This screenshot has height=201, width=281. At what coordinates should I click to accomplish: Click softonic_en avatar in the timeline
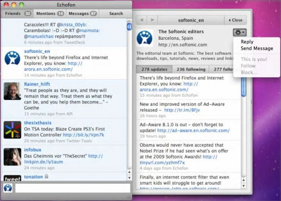click(x=12, y=58)
